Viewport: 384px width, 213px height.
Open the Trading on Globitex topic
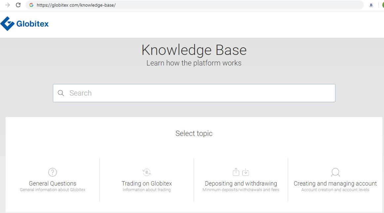click(x=147, y=184)
